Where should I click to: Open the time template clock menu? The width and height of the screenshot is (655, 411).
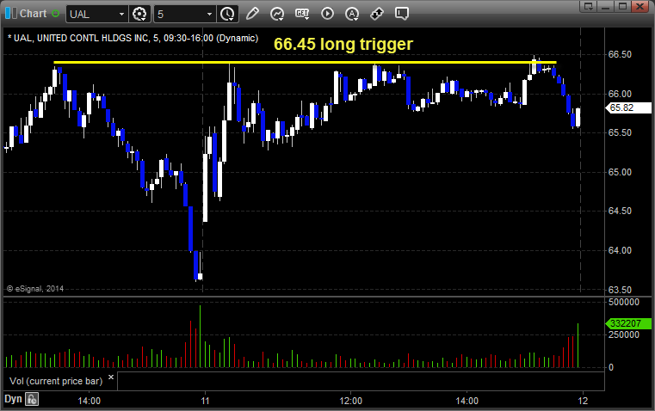228,14
